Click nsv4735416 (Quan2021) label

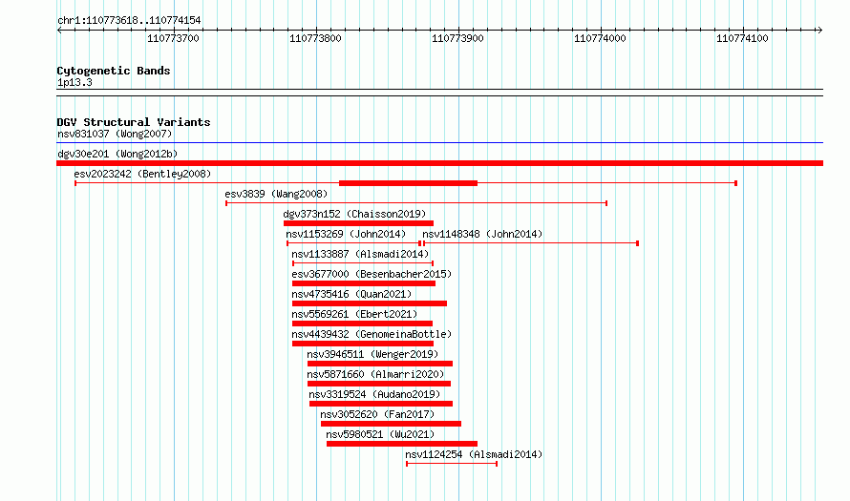351,294
